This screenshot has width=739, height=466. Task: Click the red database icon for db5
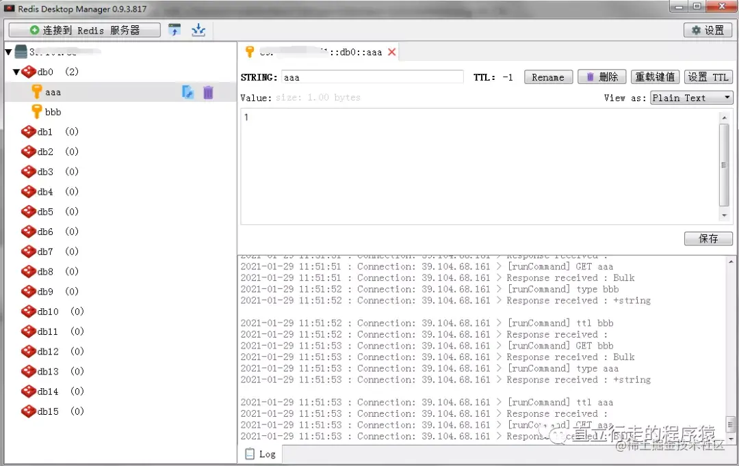coord(29,212)
